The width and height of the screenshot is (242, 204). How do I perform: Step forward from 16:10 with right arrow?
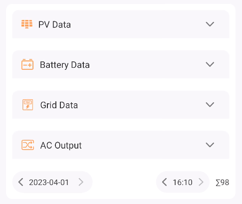tap(201, 182)
